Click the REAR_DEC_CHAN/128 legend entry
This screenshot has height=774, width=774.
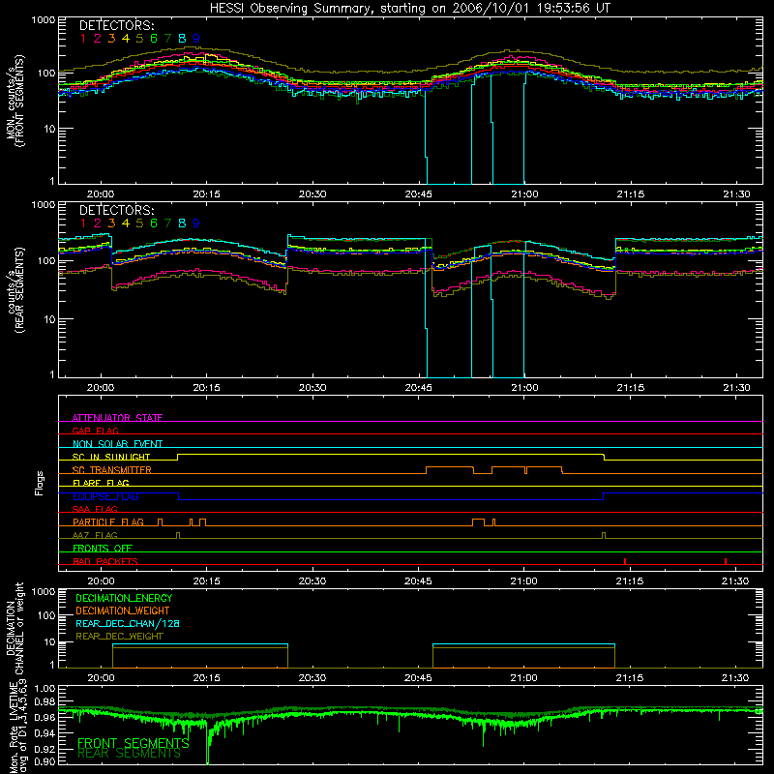(x=128, y=624)
